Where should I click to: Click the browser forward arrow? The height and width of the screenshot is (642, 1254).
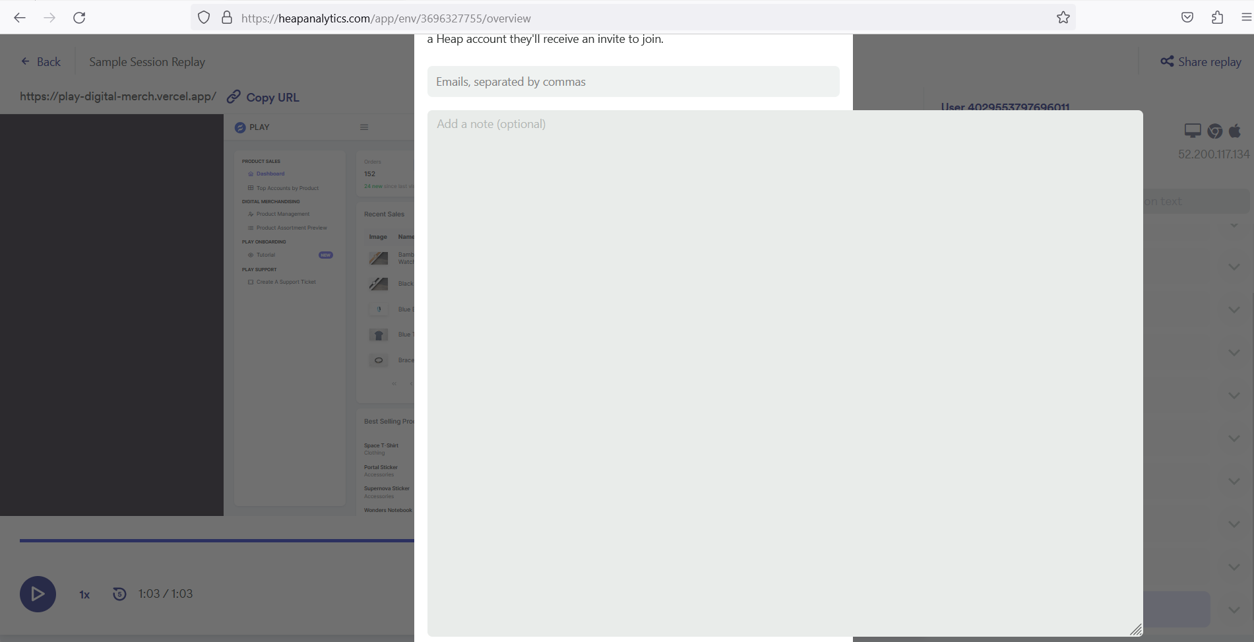pos(49,18)
